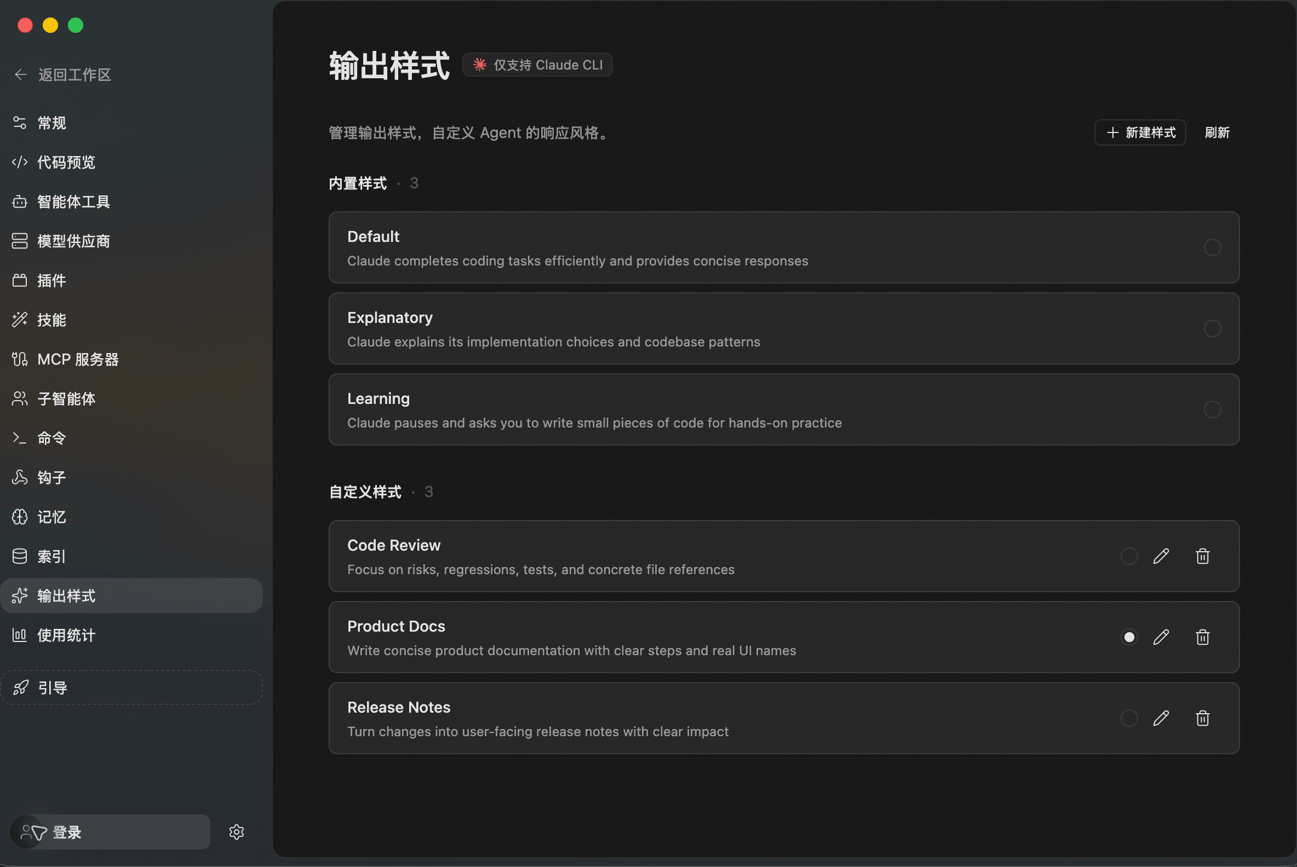Click the 登录 button
The width and height of the screenshot is (1297, 867).
[x=110, y=832]
